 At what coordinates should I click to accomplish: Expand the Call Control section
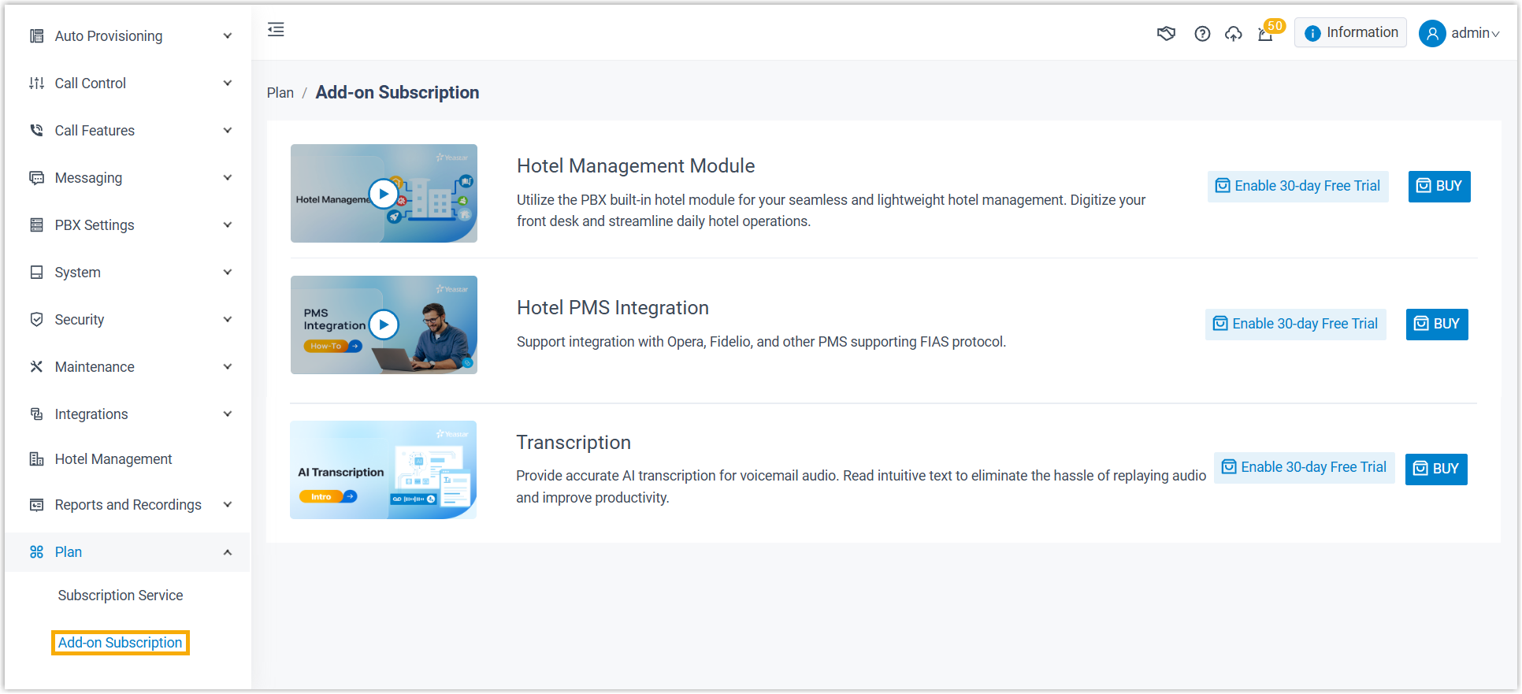130,84
